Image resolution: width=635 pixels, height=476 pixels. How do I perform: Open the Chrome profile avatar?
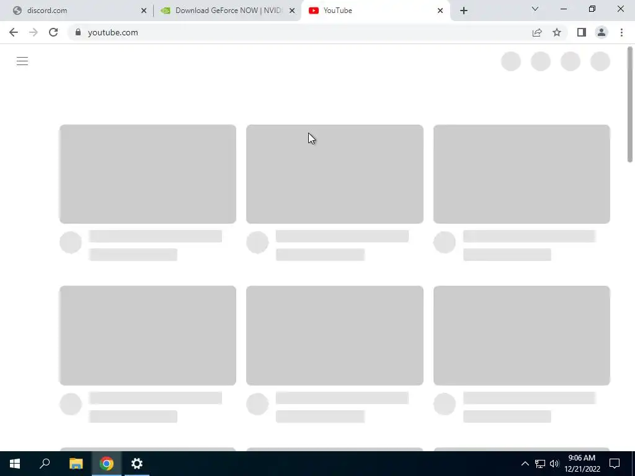[602, 32]
